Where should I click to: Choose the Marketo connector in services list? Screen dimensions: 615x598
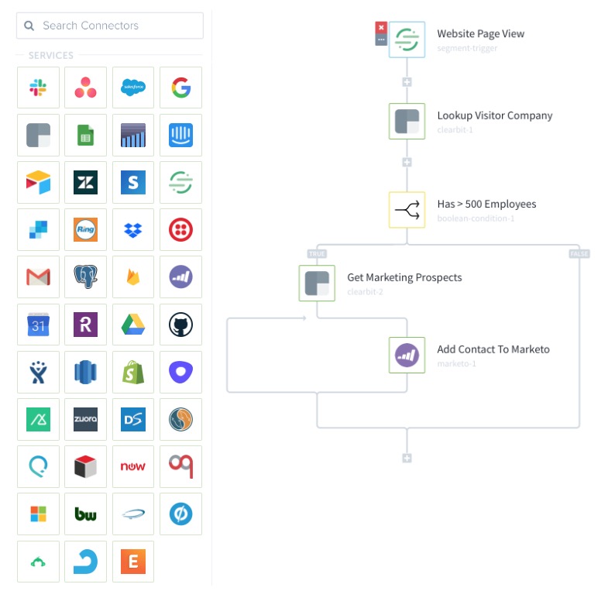coord(180,277)
